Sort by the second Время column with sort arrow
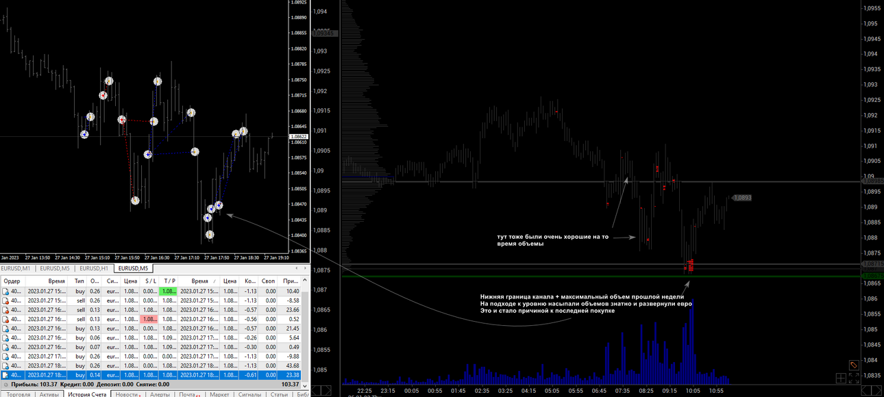 coord(199,281)
